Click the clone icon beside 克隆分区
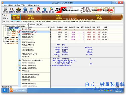The height and width of the screenshot is (95, 126). tap(20, 71)
